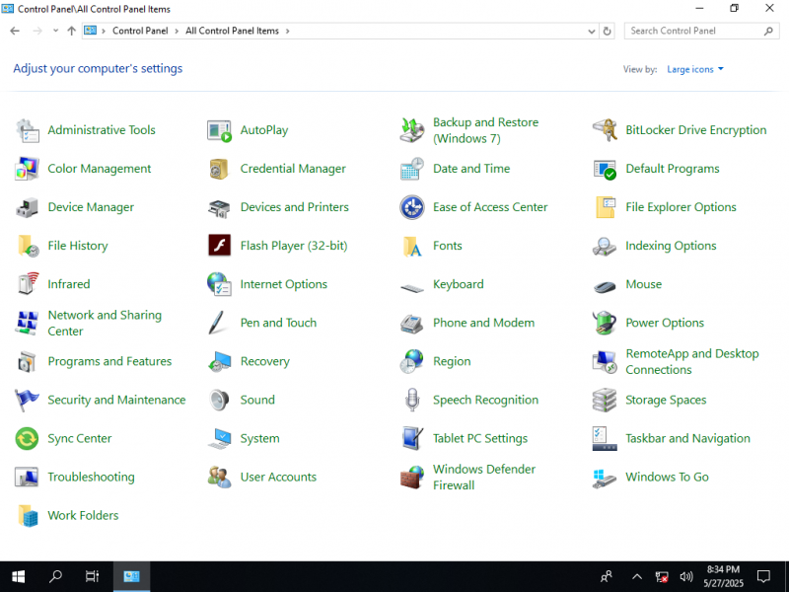789x592 pixels.
Task: Click the AutoPlay icon
Action: click(x=219, y=130)
